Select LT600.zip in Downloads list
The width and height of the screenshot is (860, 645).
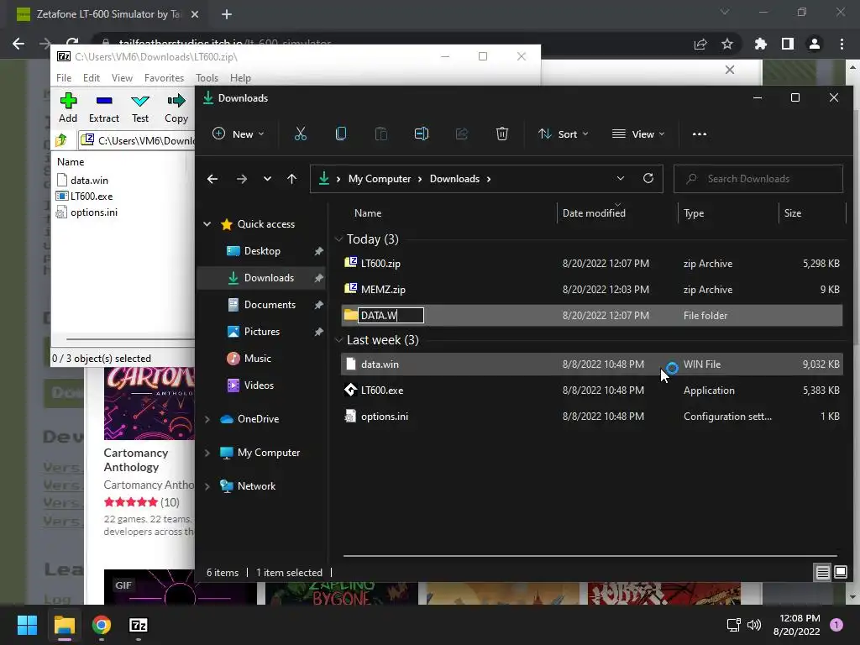click(x=592, y=263)
